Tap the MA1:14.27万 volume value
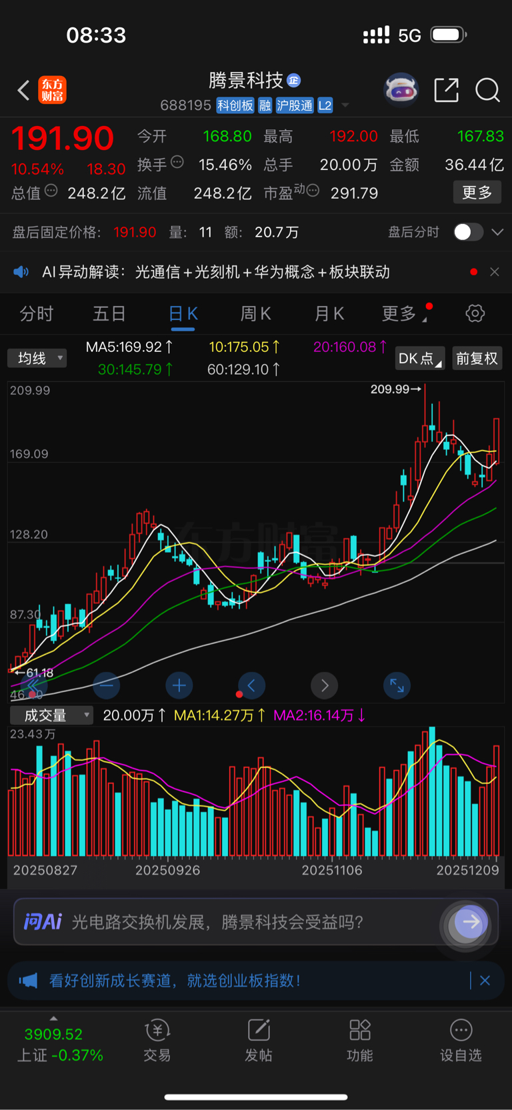The height and width of the screenshot is (1110, 512). 219,715
